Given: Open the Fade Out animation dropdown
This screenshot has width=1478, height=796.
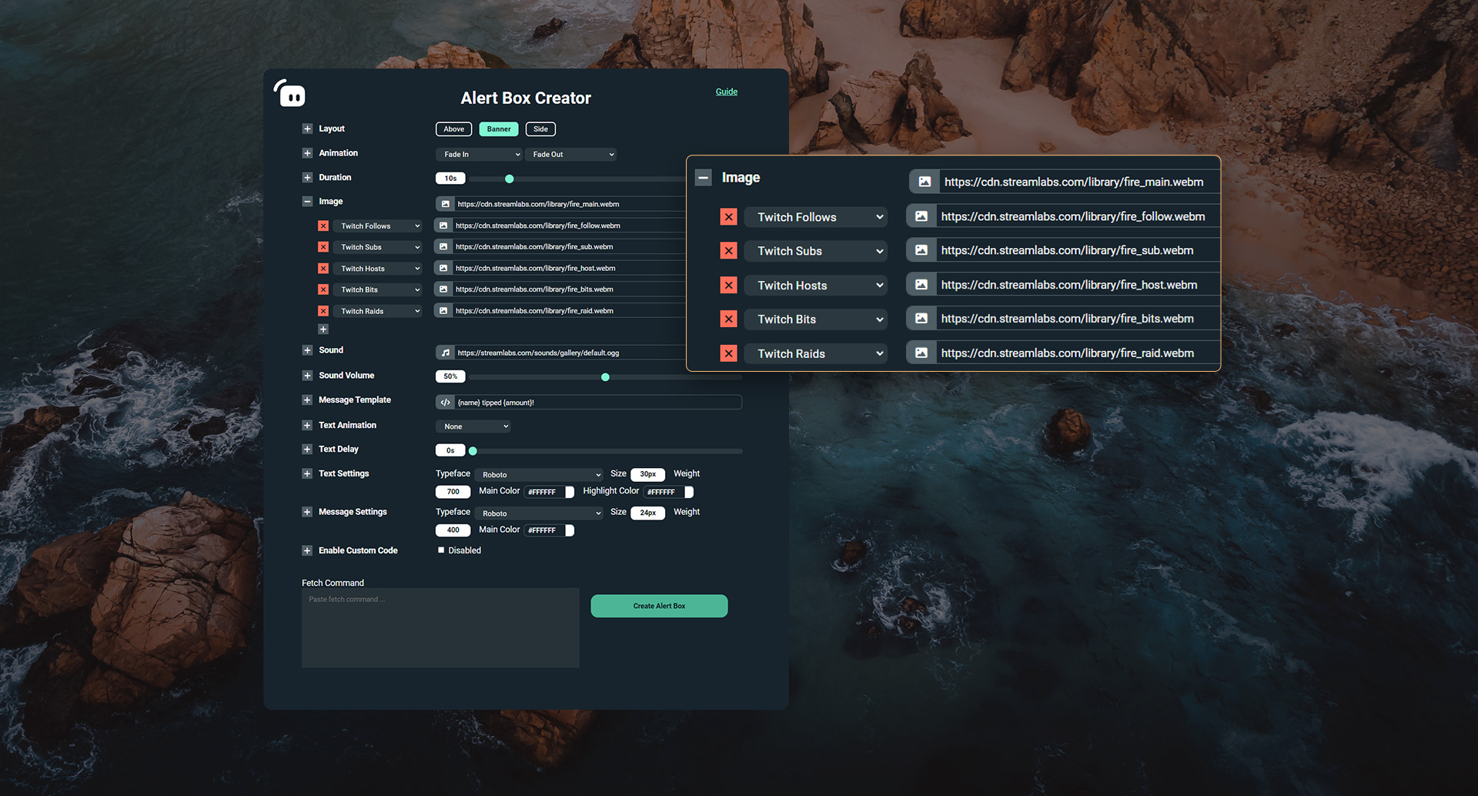Looking at the screenshot, I should [x=570, y=155].
